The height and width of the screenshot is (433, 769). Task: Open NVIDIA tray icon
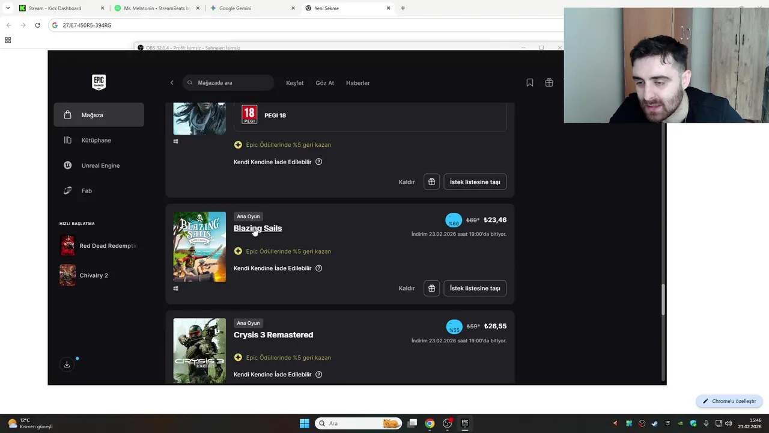(x=680, y=423)
